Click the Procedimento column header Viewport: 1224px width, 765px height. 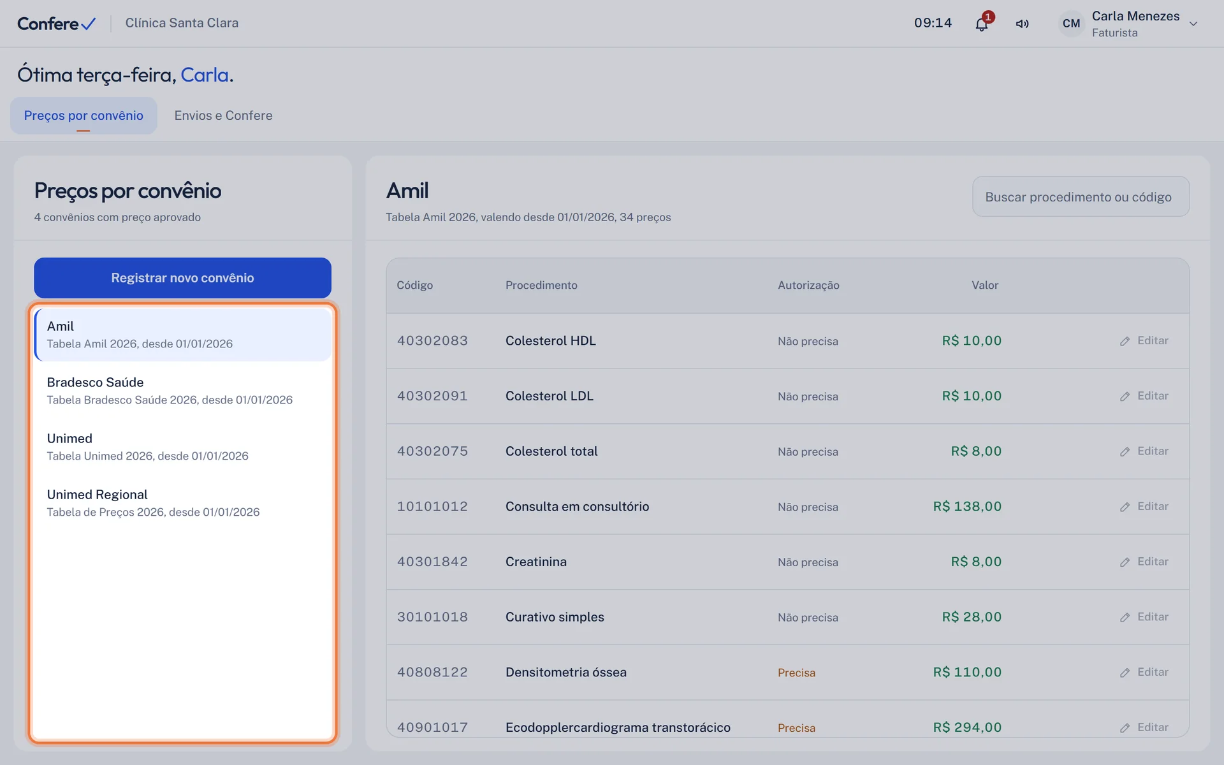click(x=541, y=285)
